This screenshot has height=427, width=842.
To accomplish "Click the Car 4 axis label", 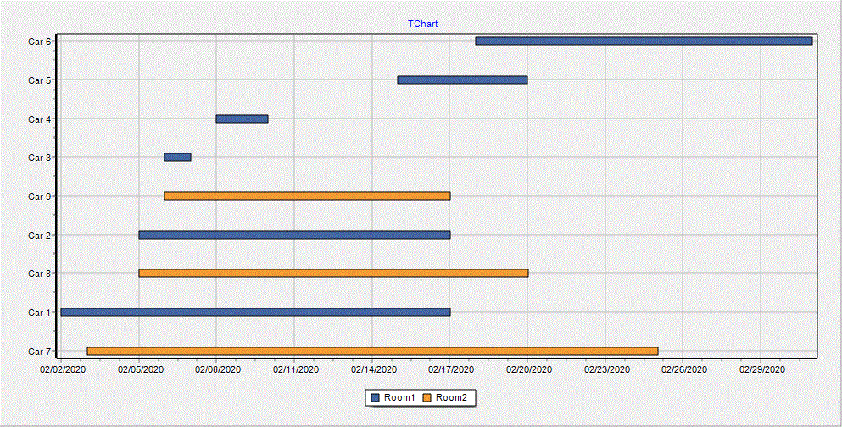I will point(40,119).
